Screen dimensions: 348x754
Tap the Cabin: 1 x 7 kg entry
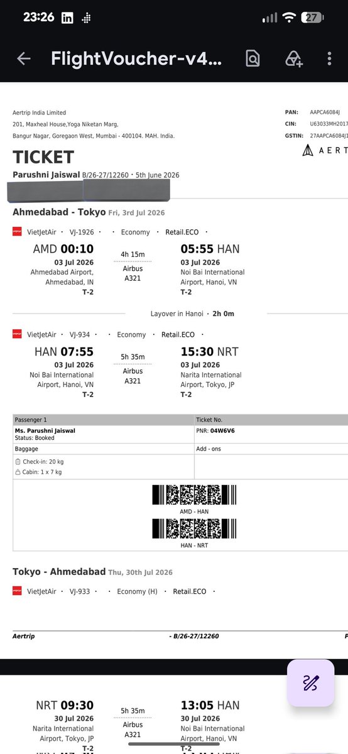39,472
